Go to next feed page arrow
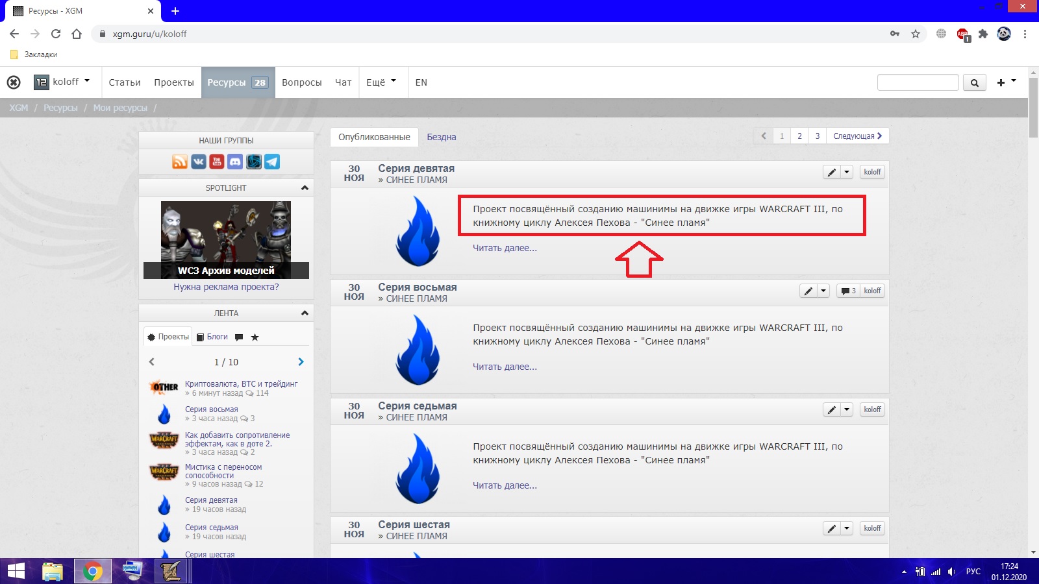The height and width of the screenshot is (584, 1039). point(301,362)
